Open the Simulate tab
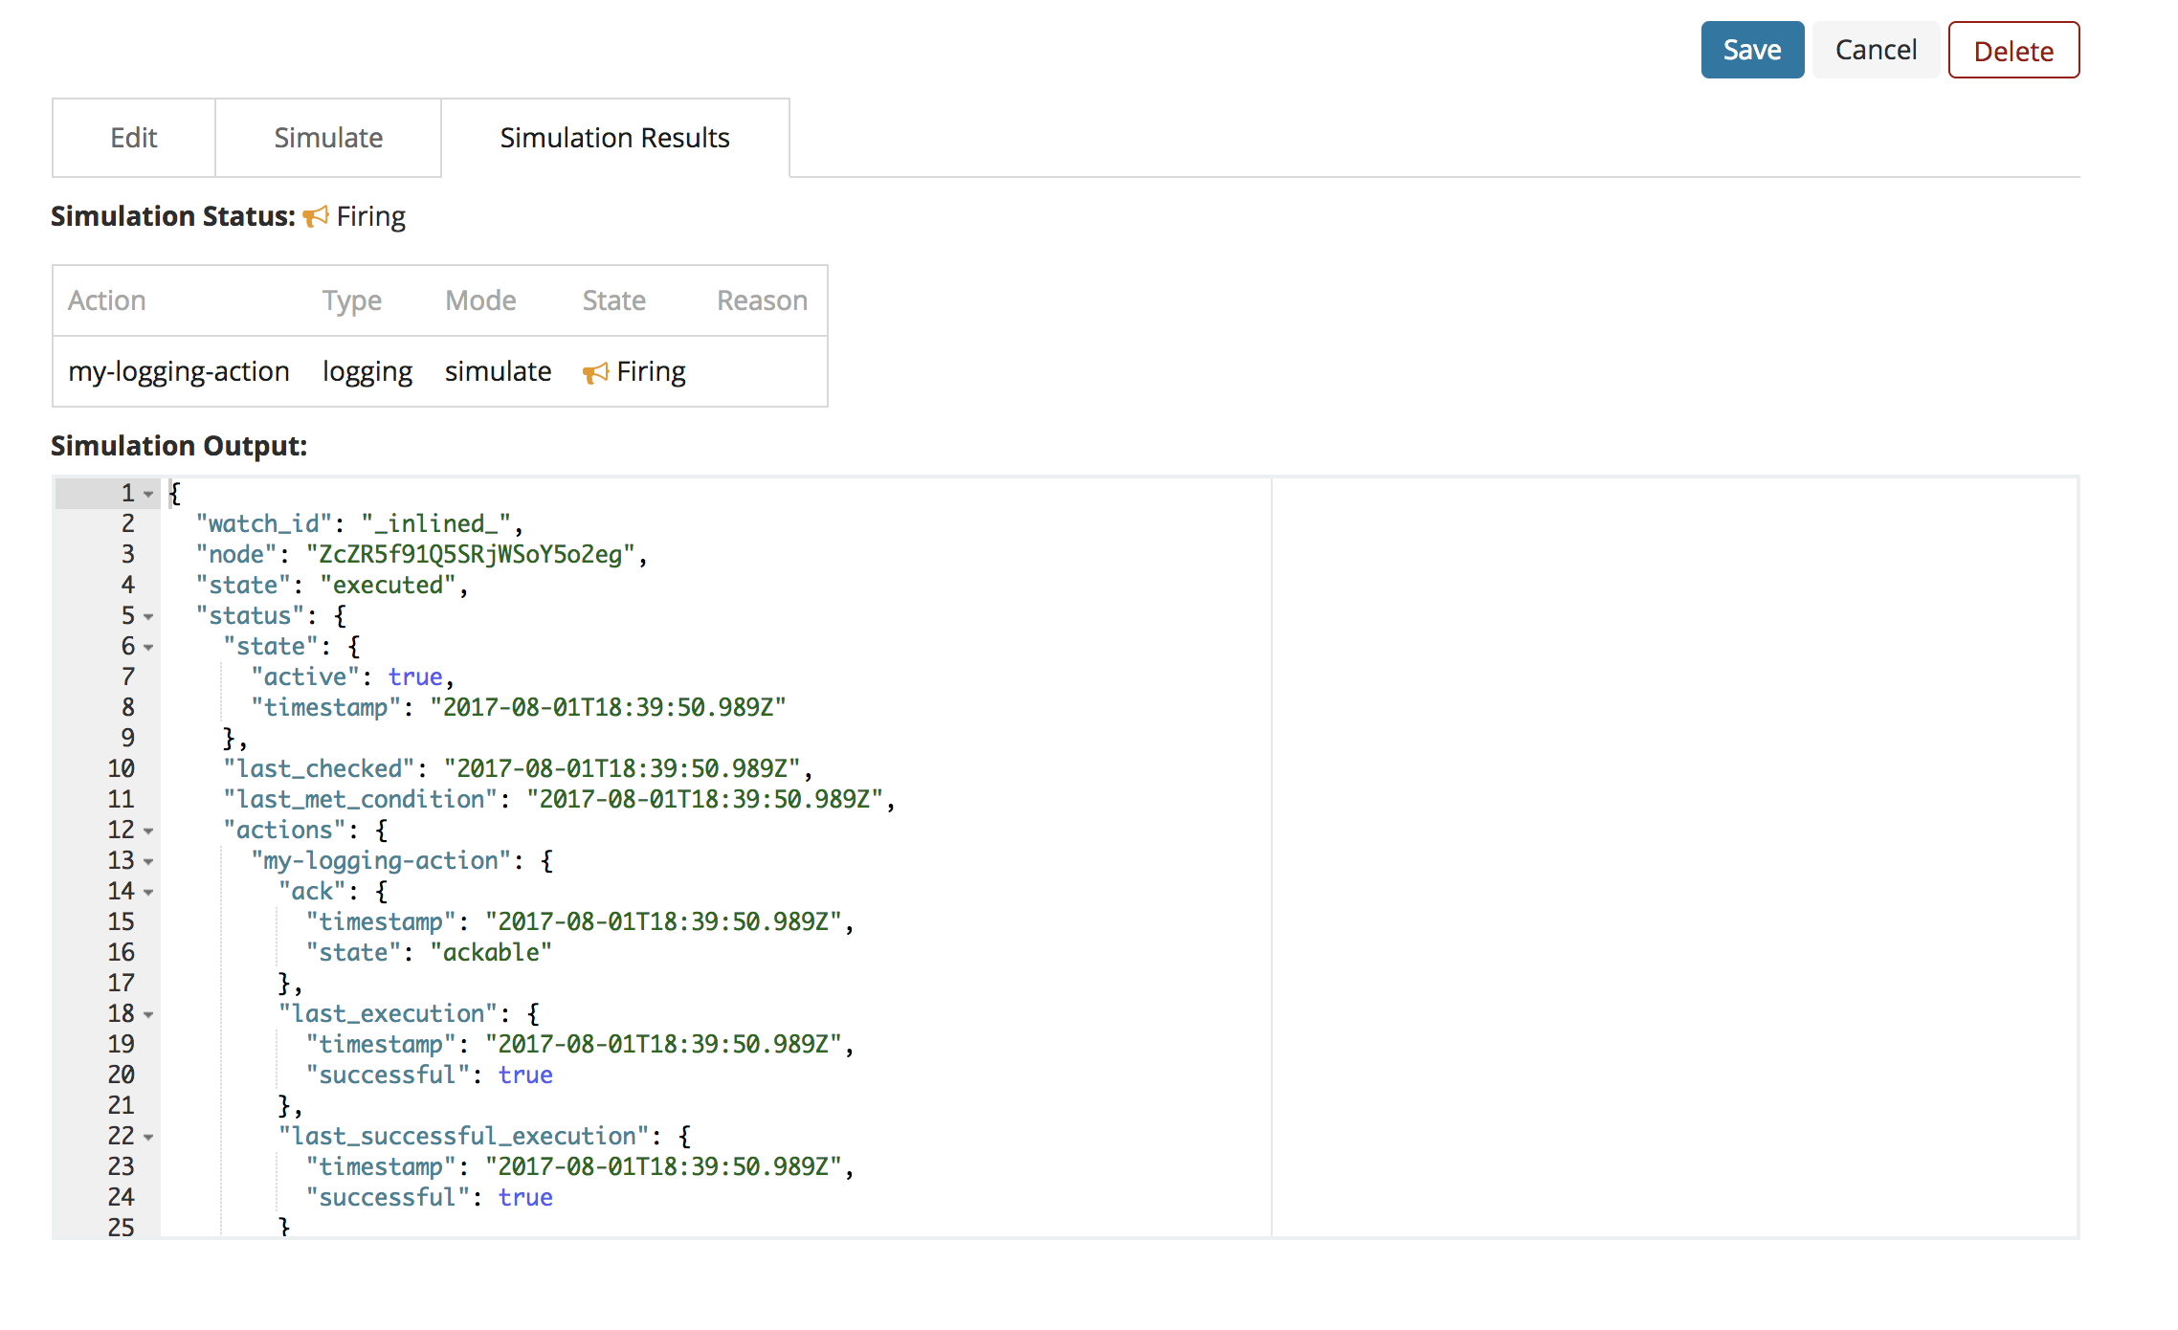2178x1330 pixels. (327, 138)
